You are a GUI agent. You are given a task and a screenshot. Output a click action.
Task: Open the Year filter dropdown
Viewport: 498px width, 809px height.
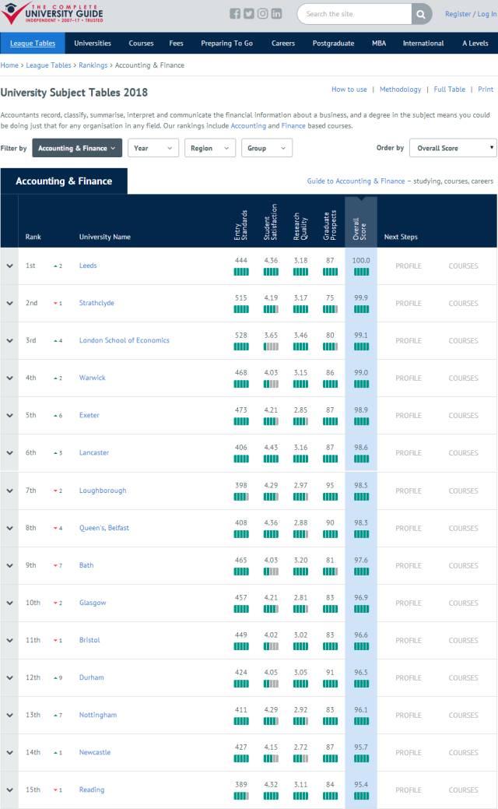[x=153, y=148]
